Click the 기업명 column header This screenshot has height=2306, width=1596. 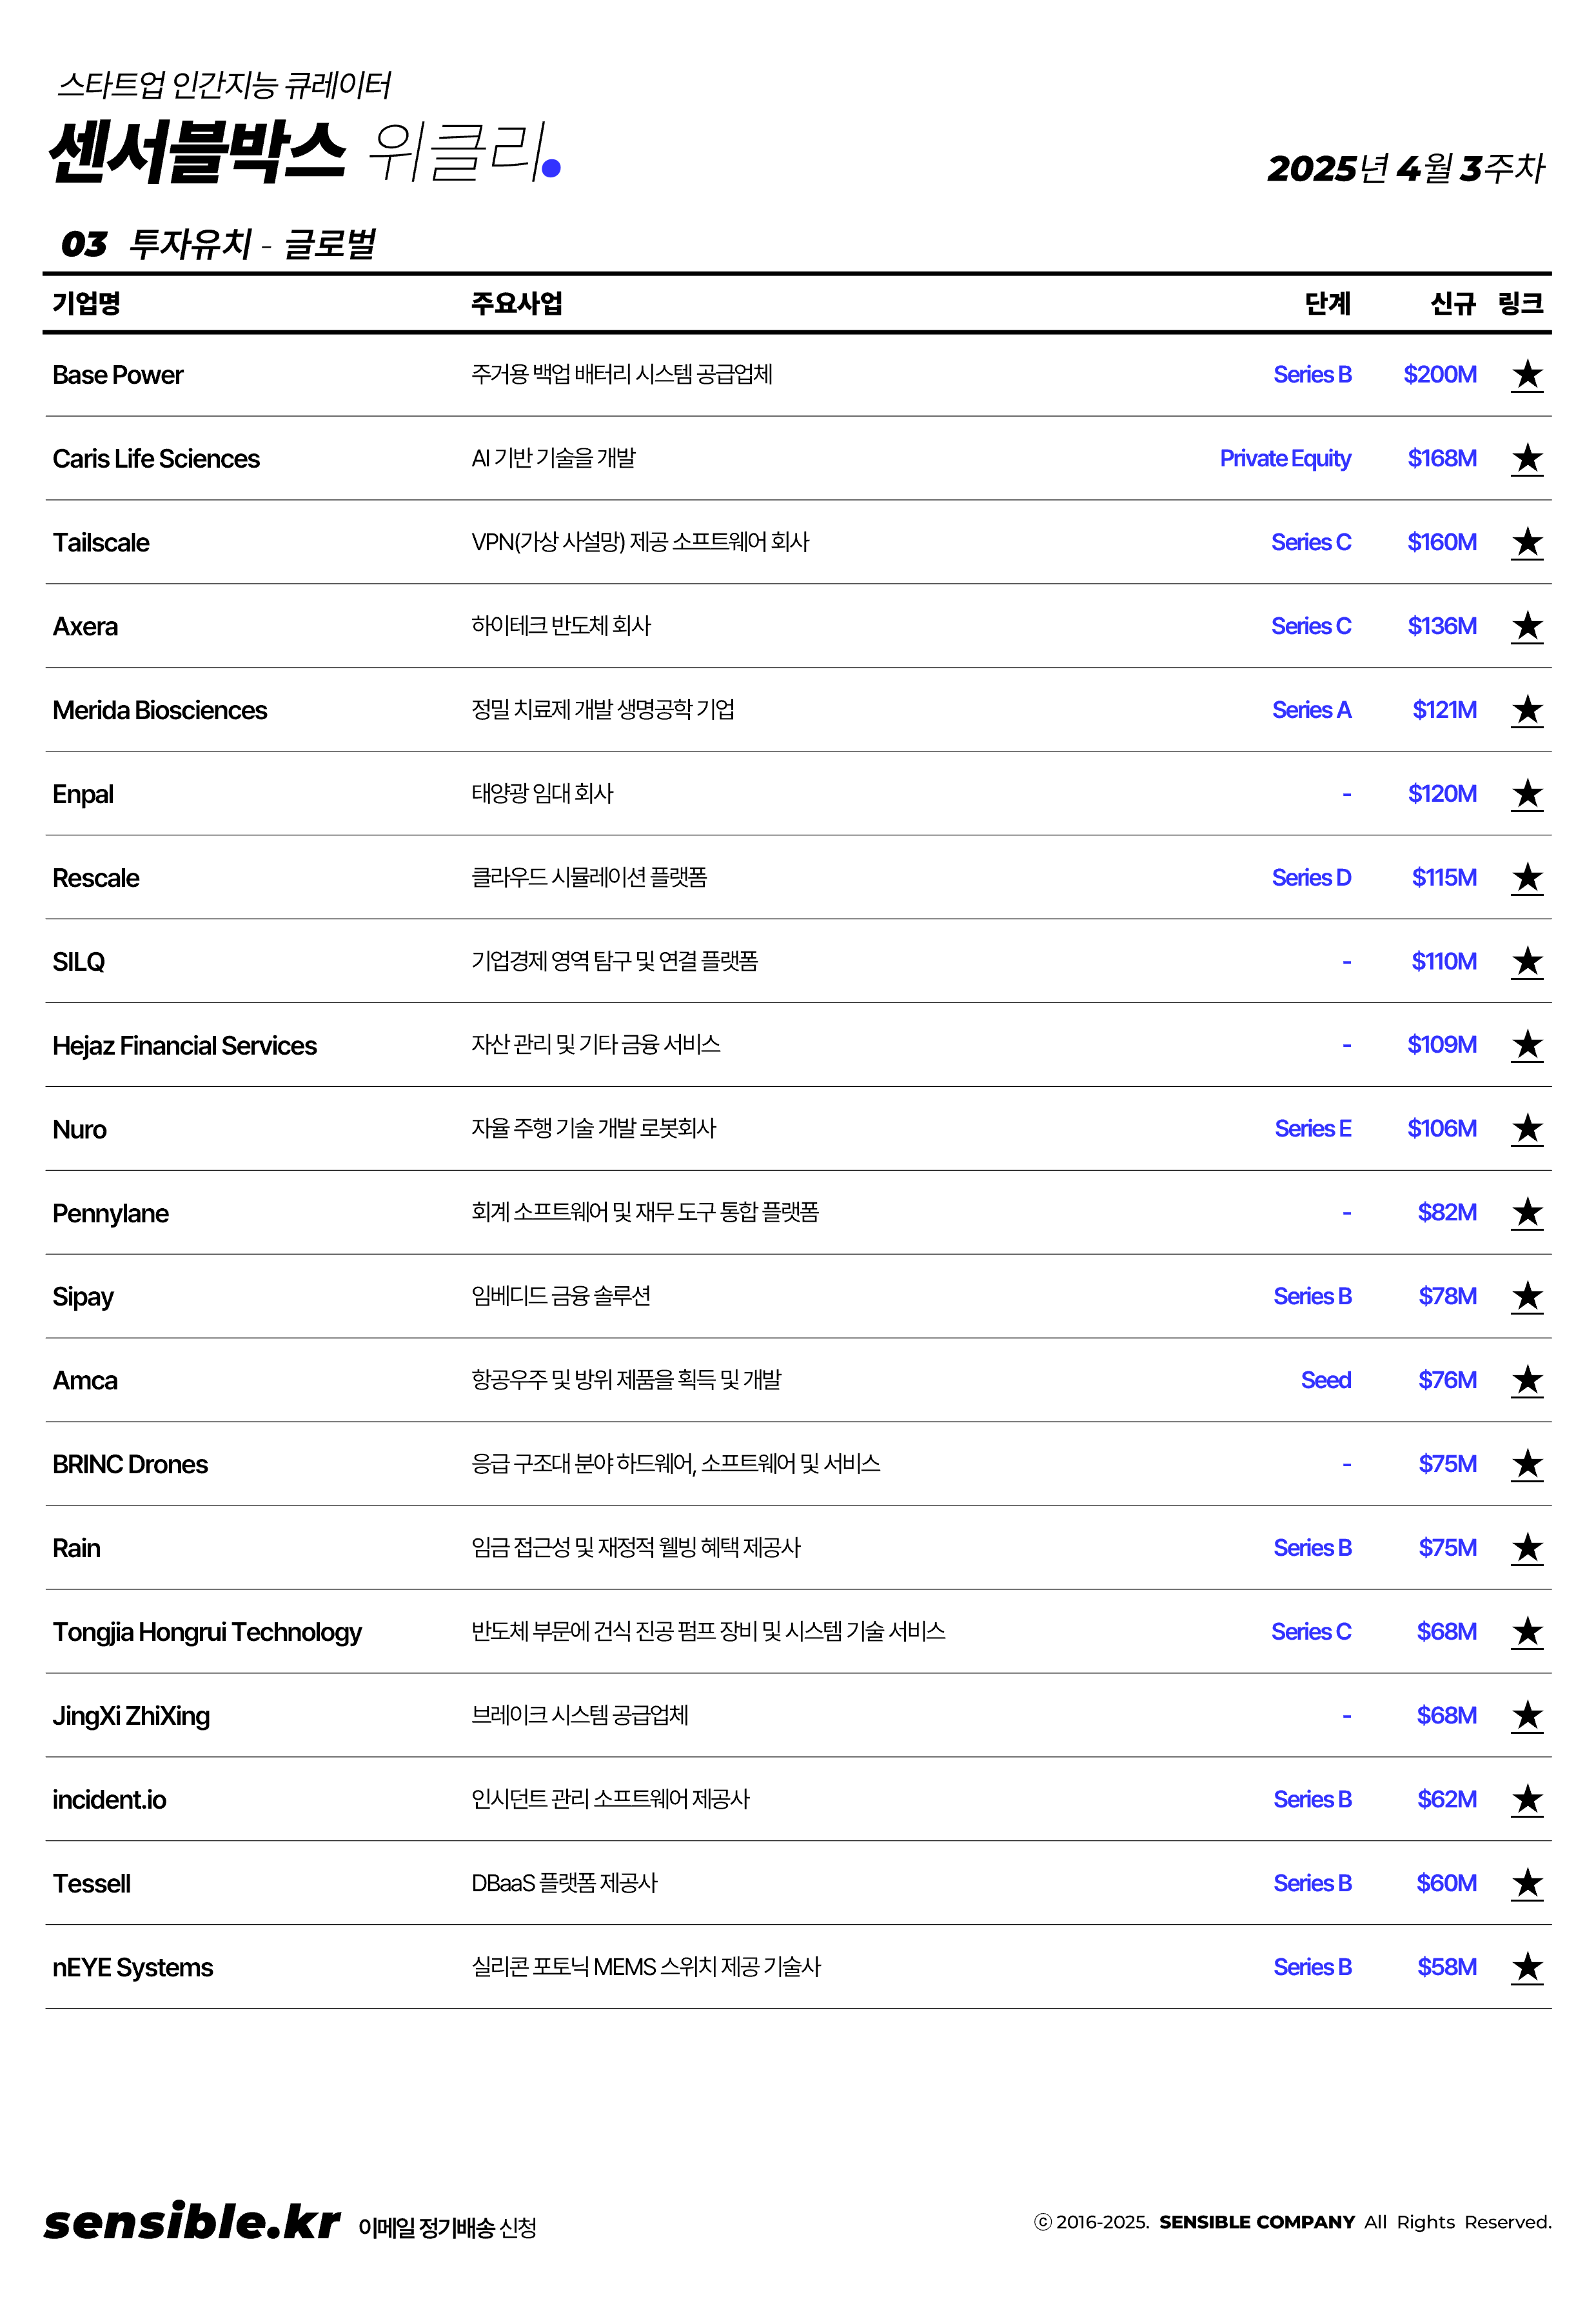(87, 303)
